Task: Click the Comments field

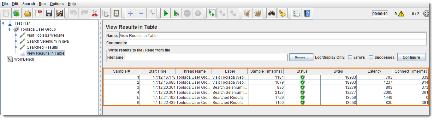Action: tap(277, 43)
